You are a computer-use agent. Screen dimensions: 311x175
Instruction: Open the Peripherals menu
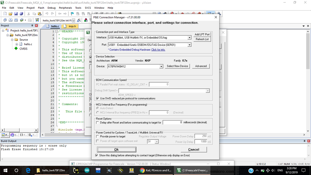tap(65, 8)
